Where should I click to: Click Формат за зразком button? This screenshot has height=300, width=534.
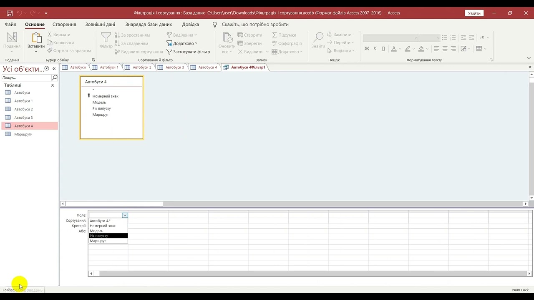click(68, 50)
